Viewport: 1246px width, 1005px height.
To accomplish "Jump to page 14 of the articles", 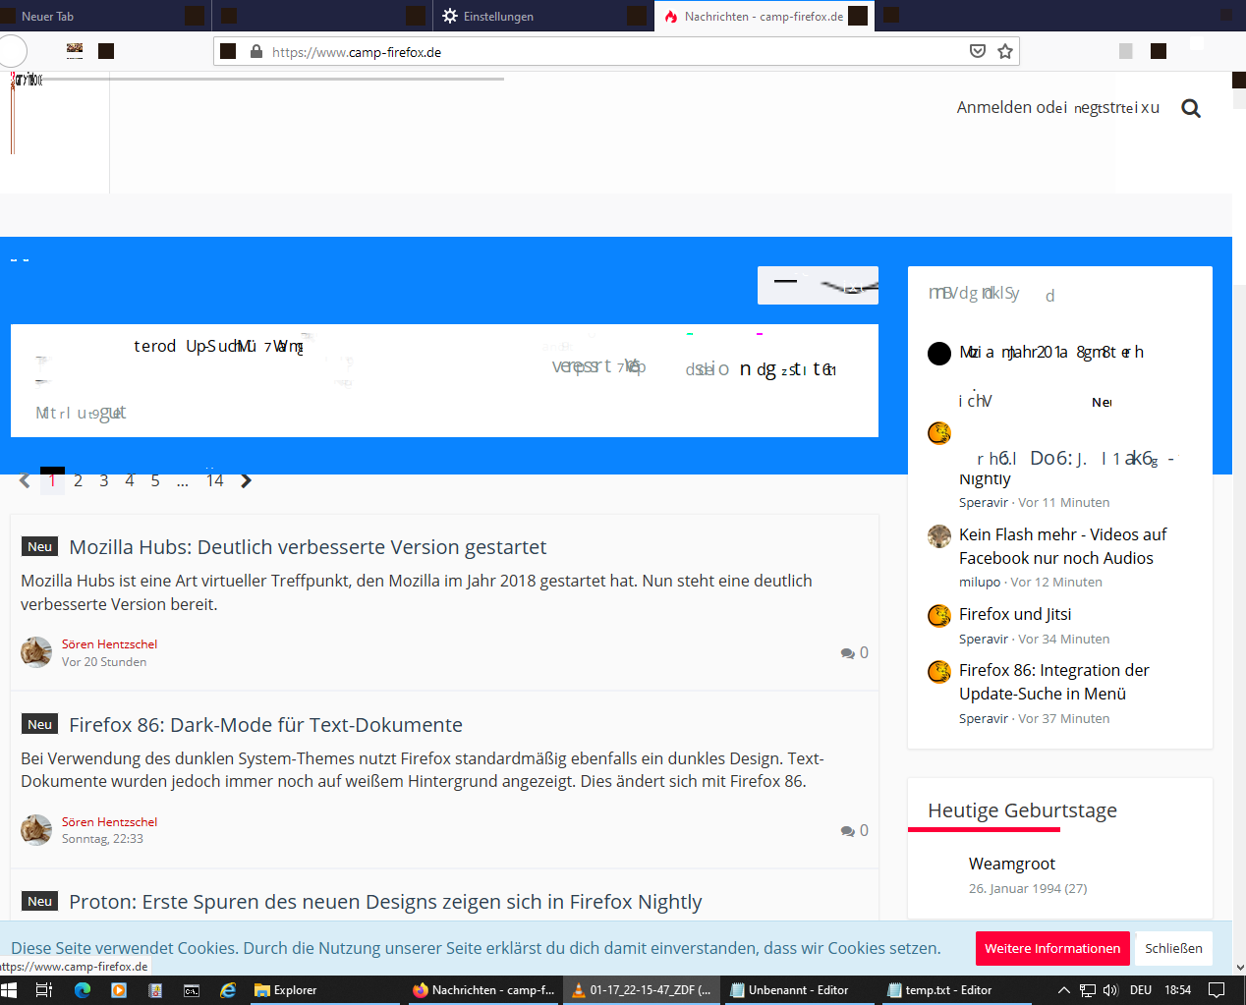I will coord(214,480).
